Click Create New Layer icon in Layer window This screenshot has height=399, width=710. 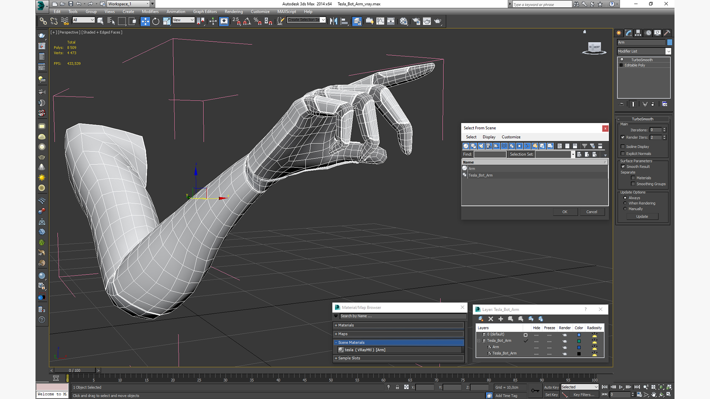coord(481,319)
